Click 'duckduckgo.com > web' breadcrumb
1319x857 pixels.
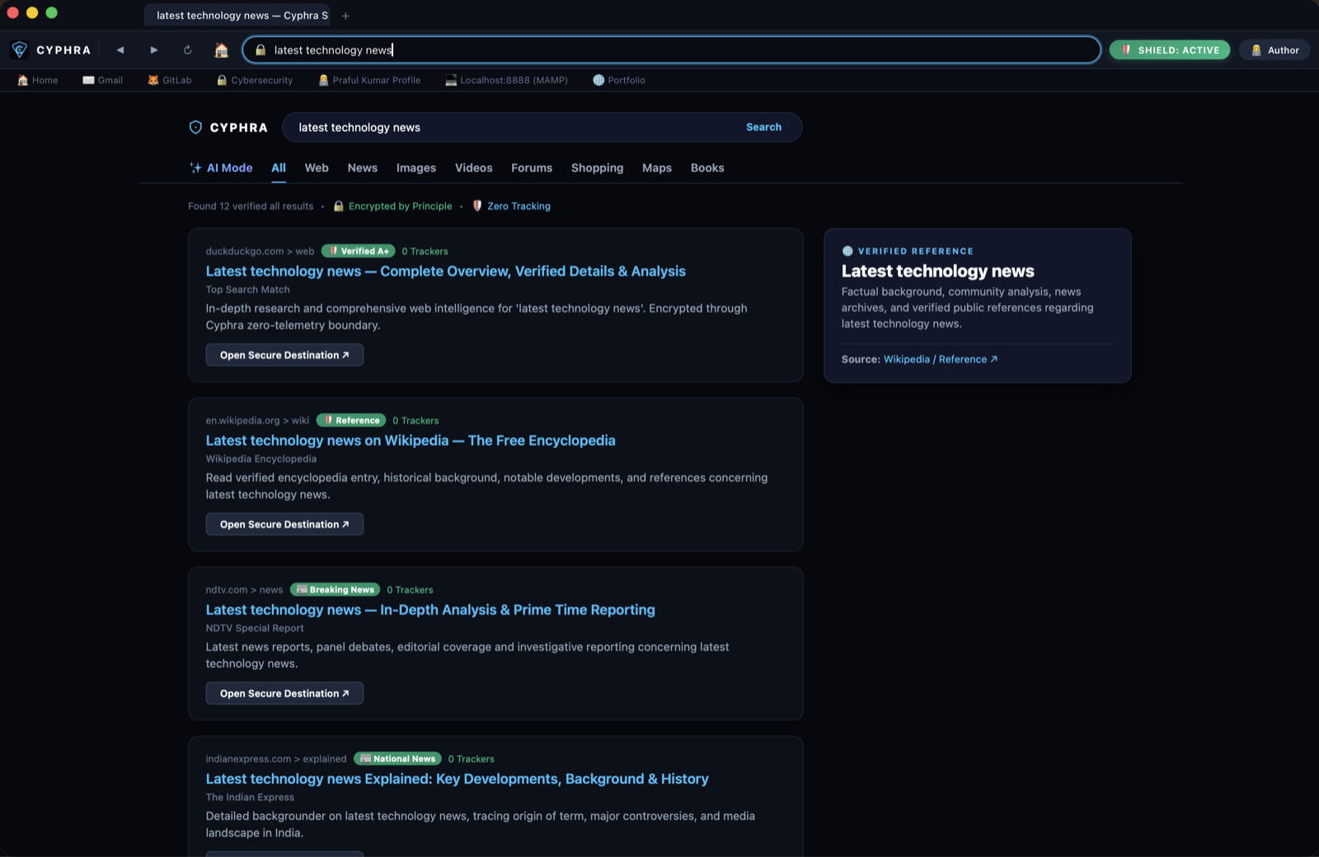click(x=260, y=251)
